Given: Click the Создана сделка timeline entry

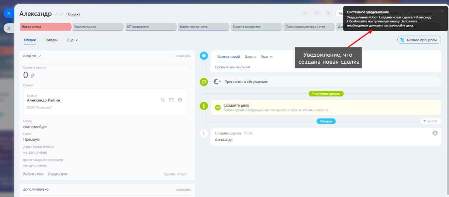Looking at the screenshot, I should tap(326, 136).
